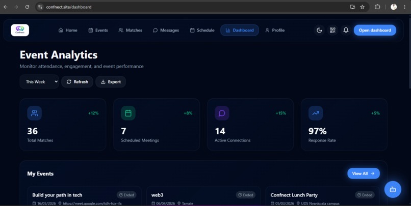Screen dimensions: 411x206
Task: Click the Confnect logo
Action: point(20,30)
